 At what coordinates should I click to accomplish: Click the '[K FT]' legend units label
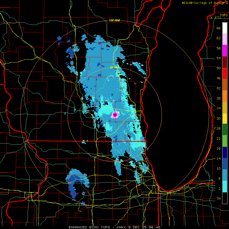tap(215, 18)
